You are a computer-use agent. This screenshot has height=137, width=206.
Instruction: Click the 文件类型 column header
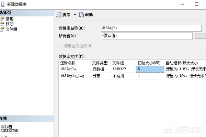[x=101, y=63]
